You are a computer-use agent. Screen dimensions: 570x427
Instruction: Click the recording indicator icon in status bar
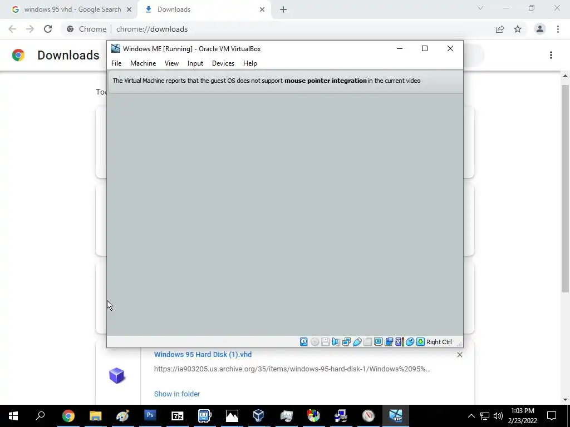click(389, 342)
